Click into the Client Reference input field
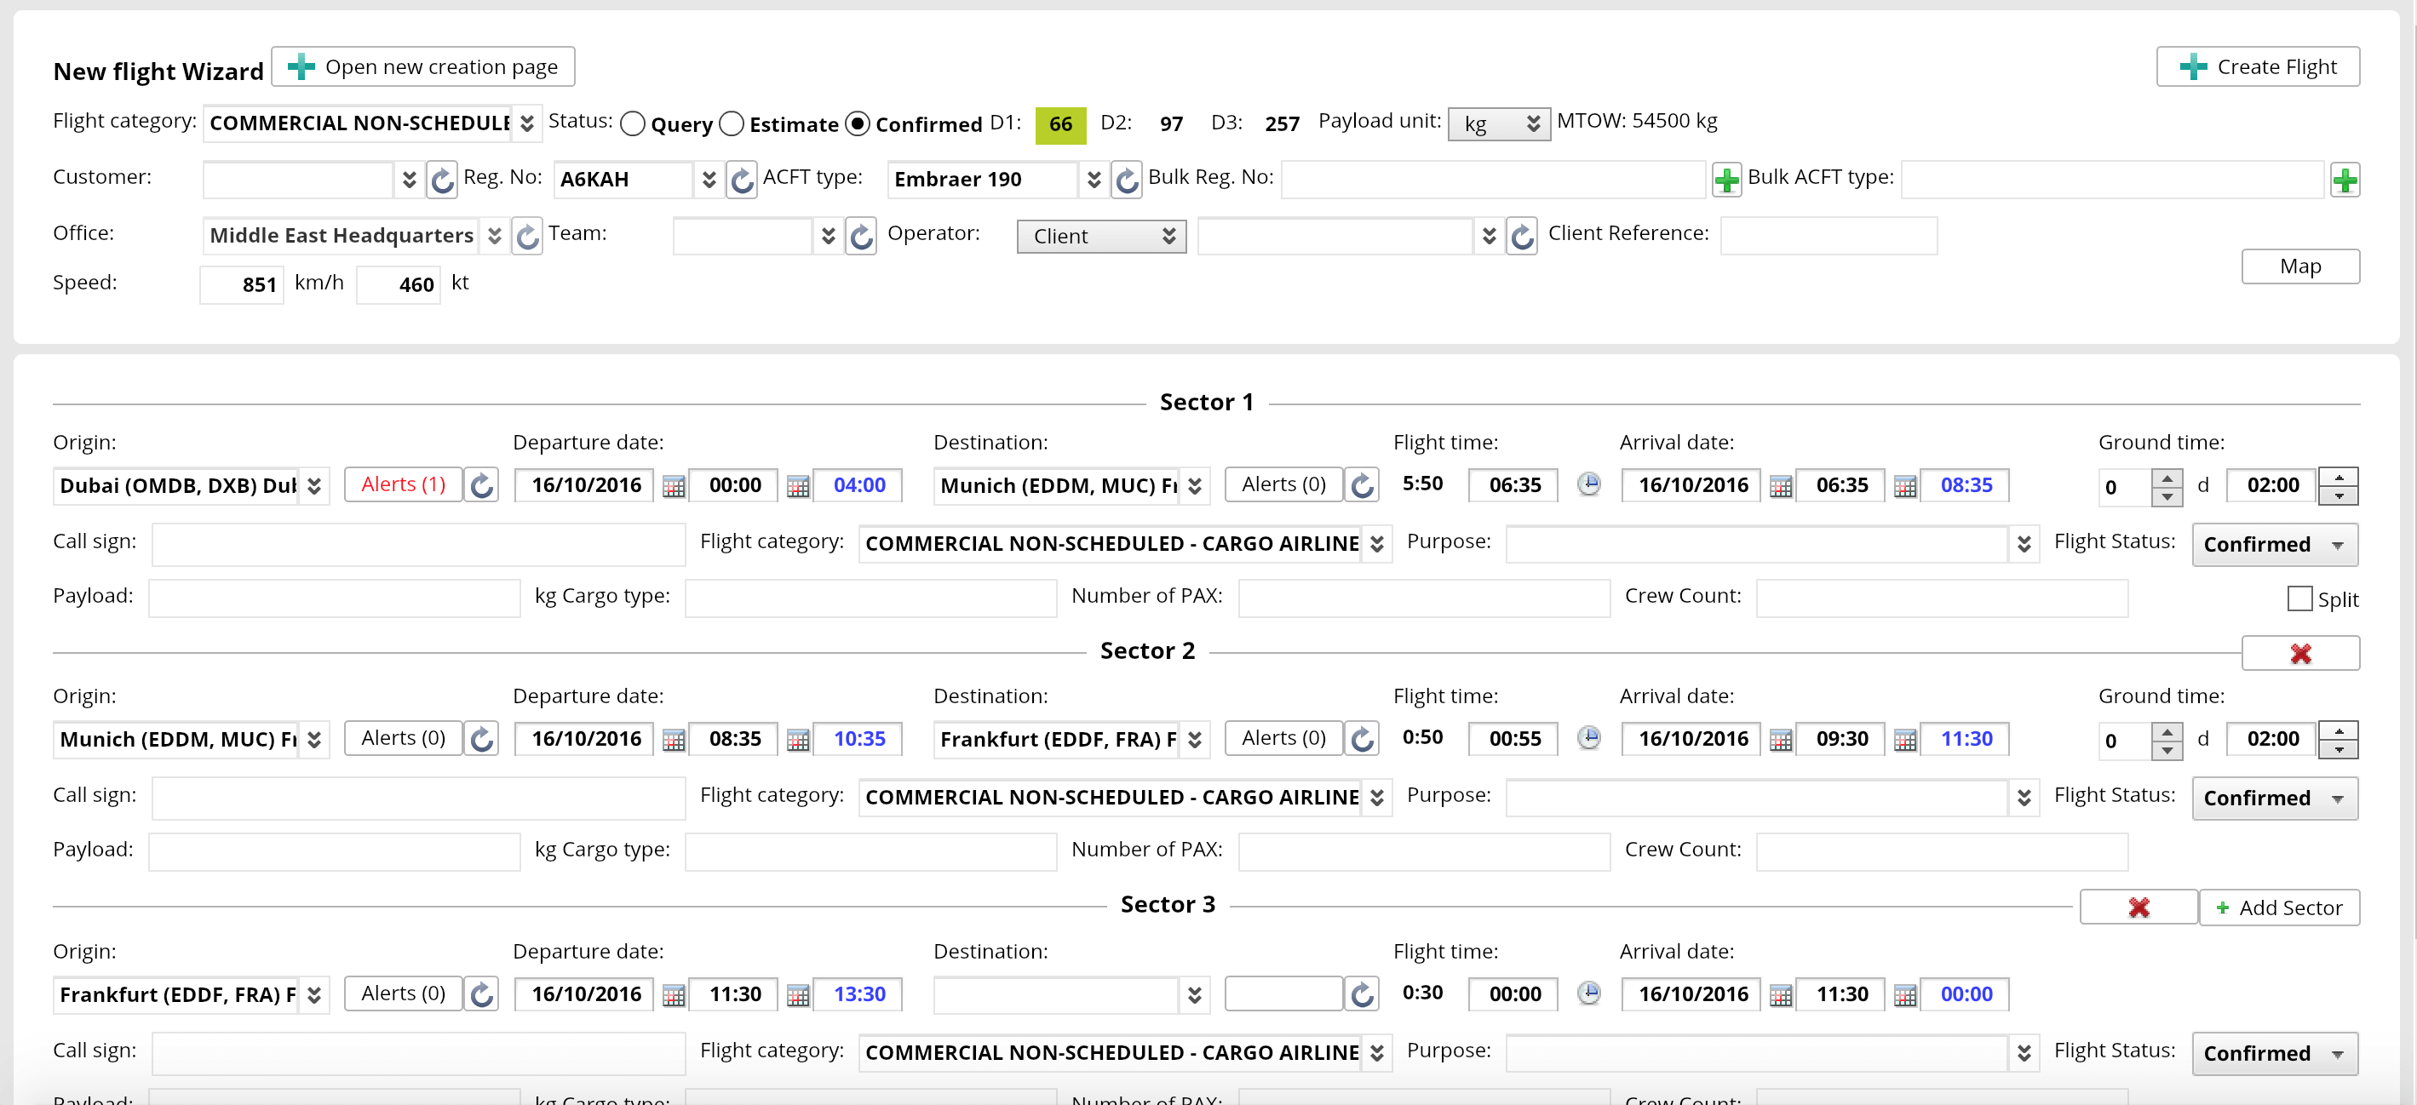The width and height of the screenshot is (2417, 1105). 1828,234
